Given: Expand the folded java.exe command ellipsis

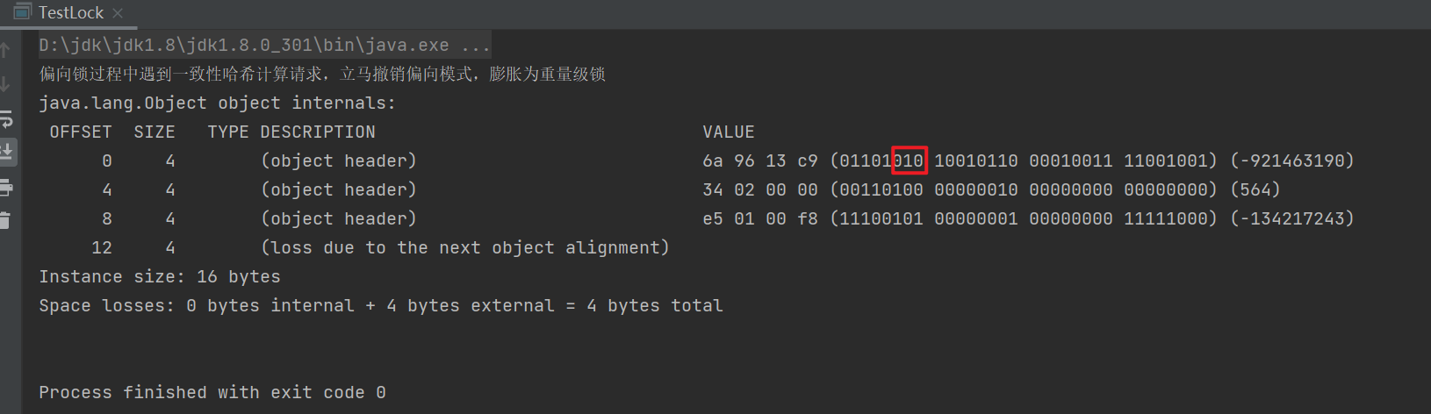Looking at the screenshot, I should coord(476,45).
